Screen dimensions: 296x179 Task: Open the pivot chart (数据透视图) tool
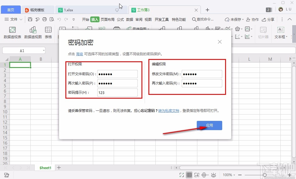pos(33,32)
